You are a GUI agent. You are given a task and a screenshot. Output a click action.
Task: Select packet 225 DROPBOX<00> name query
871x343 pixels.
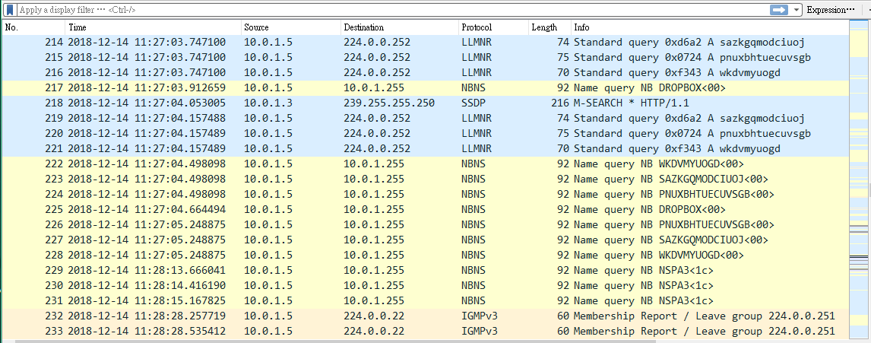426,210
